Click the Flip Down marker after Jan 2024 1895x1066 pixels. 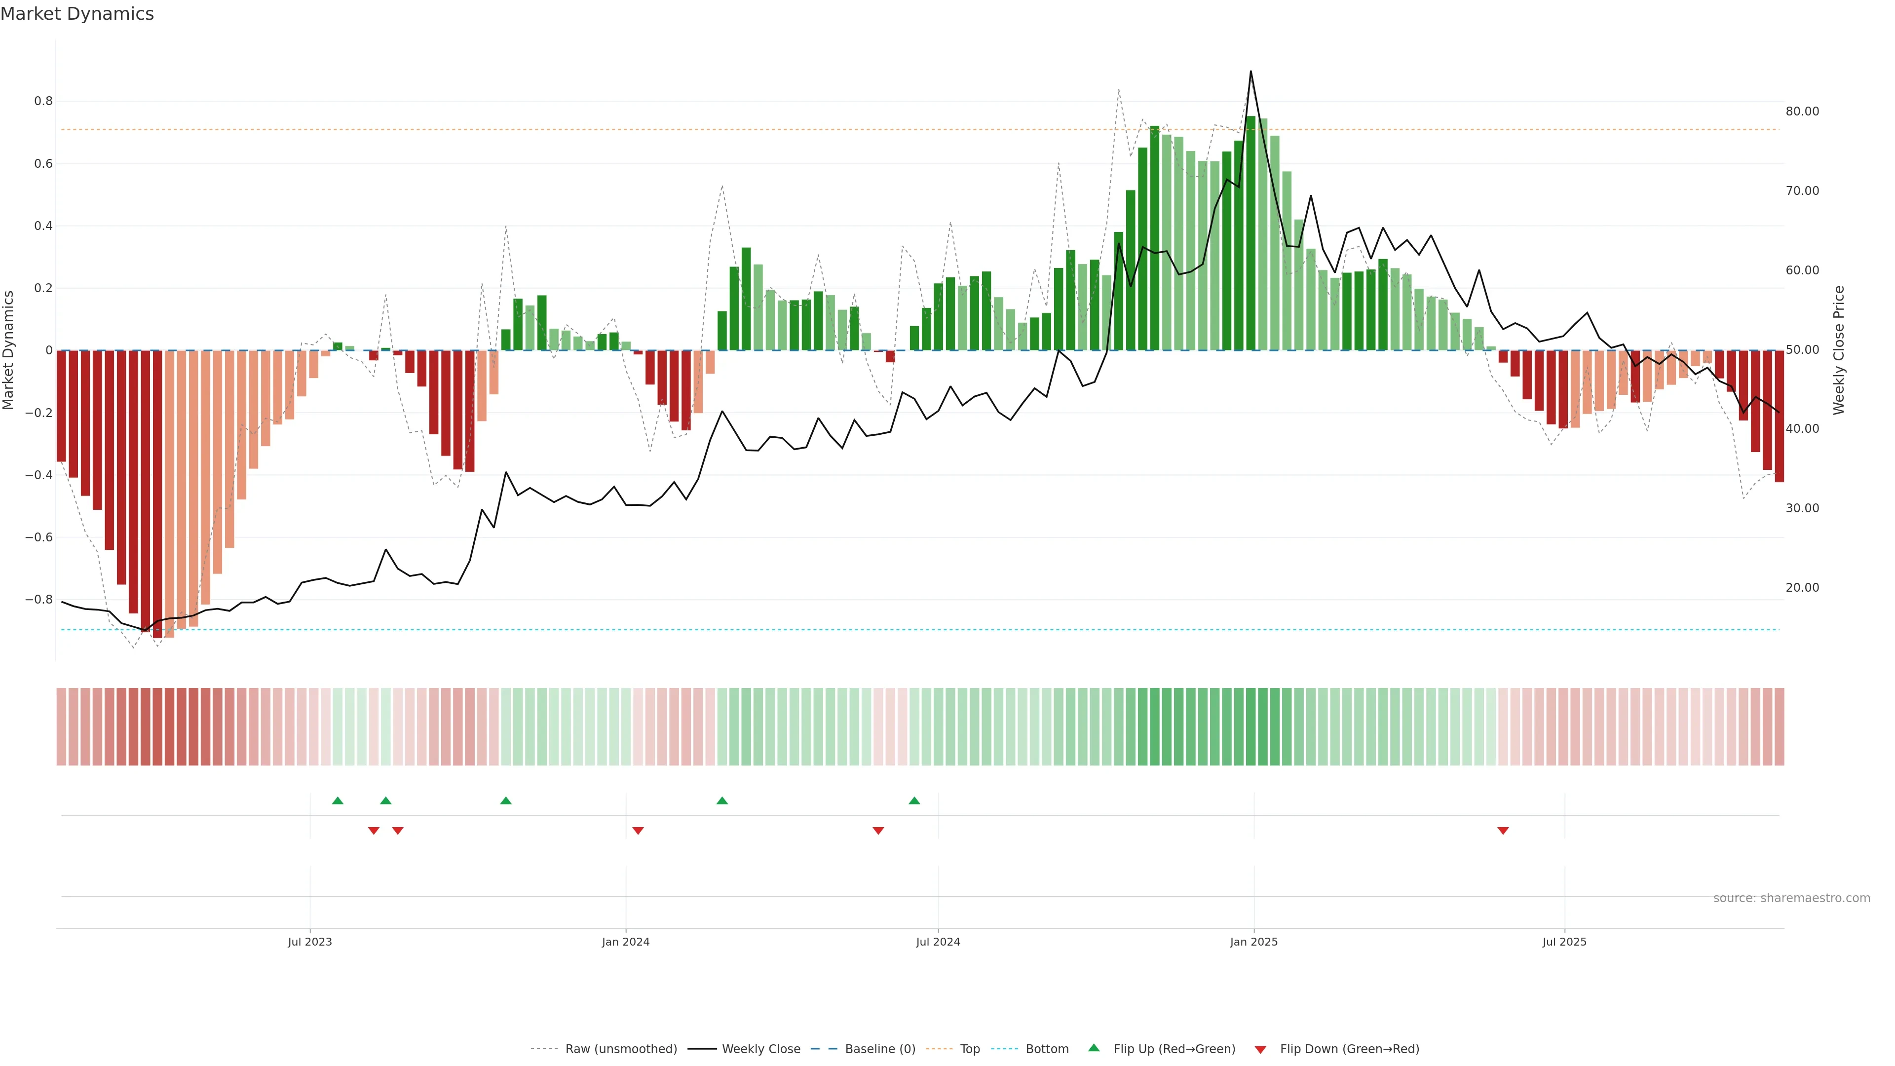(638, 831)
